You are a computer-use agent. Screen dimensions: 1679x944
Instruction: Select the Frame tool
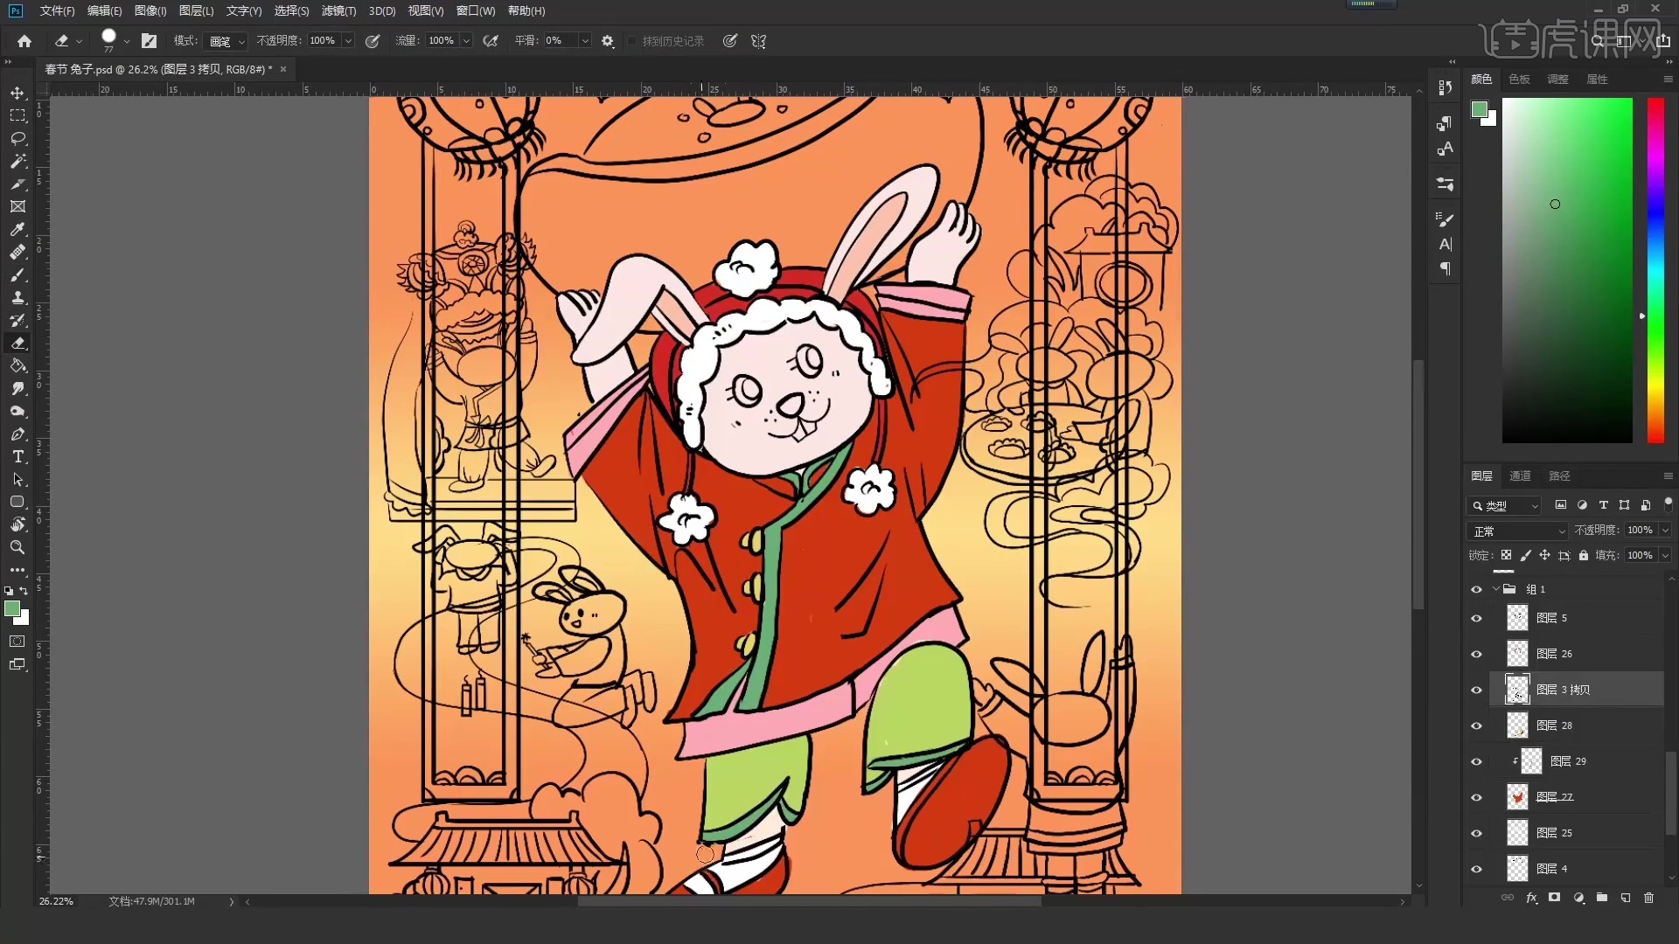coord(17,206)
